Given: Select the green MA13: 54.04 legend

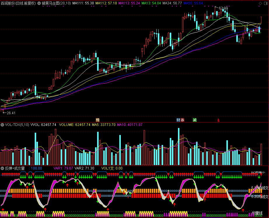Looking at the screenshot, I should click(151, 3).
